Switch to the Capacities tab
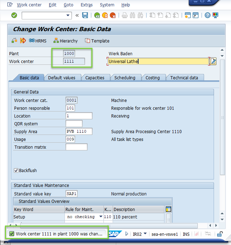Screen dimensions: 231x245 coord(95,78)
